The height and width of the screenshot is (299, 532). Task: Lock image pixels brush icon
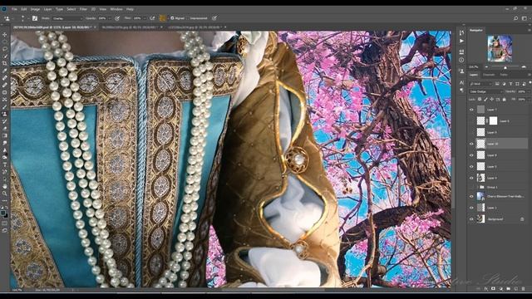coord(485,100)
